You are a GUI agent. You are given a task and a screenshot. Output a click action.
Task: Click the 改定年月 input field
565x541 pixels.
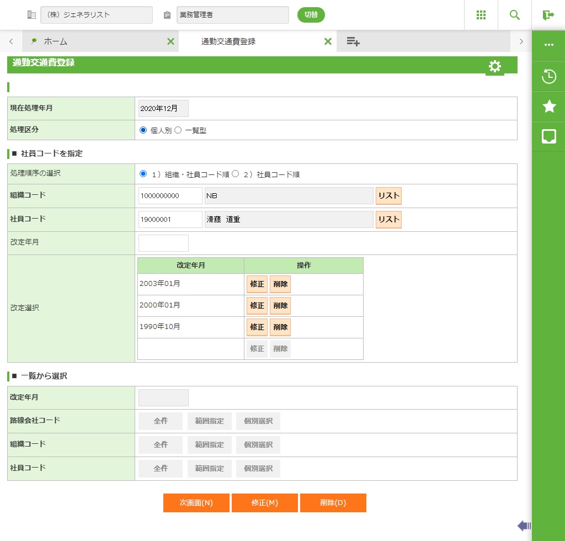coord(163,243)
